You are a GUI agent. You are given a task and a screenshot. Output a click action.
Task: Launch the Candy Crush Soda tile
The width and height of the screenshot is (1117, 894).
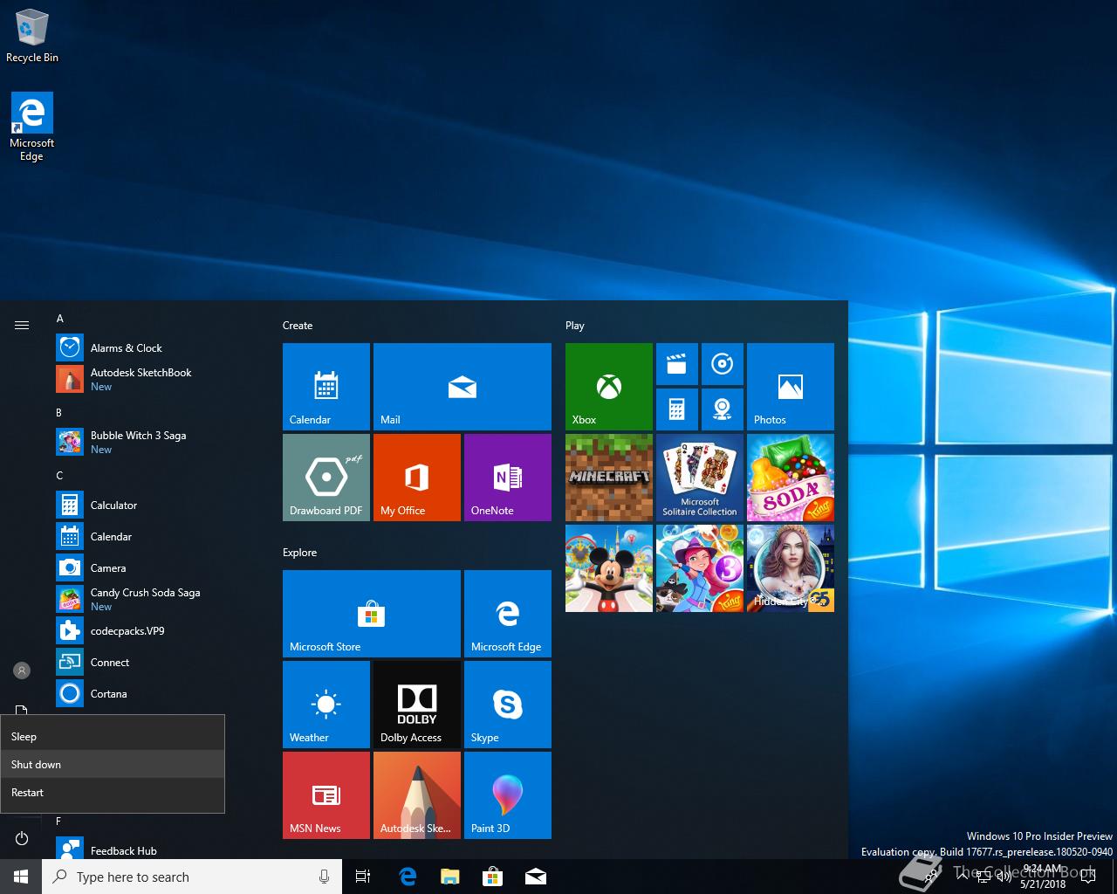[x=791, y=478]
